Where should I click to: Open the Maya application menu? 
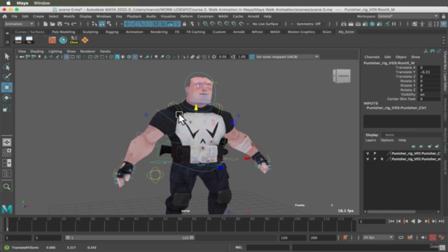coord(22,3)
